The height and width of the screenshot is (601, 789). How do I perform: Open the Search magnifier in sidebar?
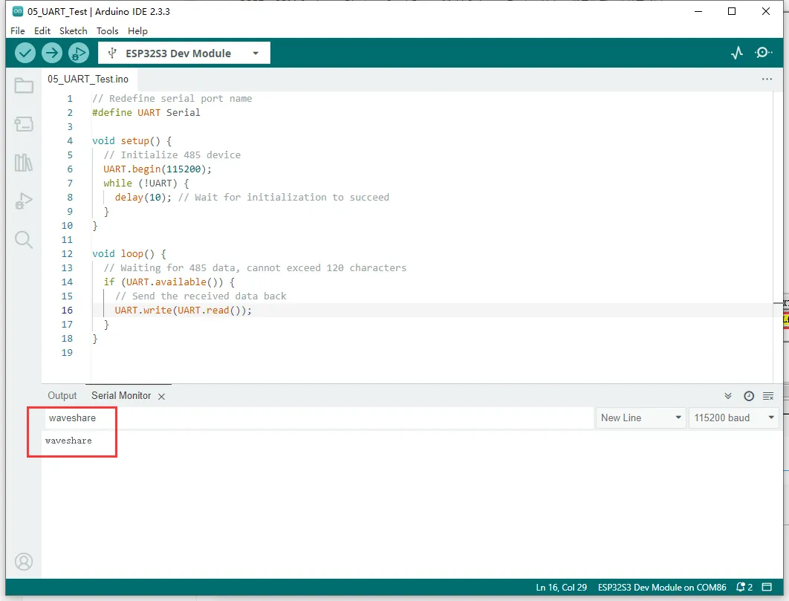tap(24, 239)
